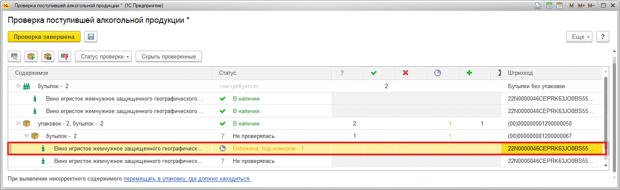Open the "Еще" dropdown menu

[580, 37]
